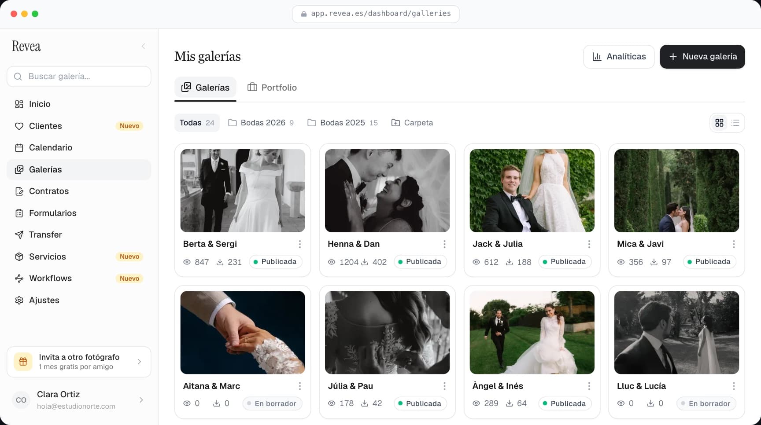Switch to grid view layout
The width and height of the screenshot is (761, 425).
(719, 123)
